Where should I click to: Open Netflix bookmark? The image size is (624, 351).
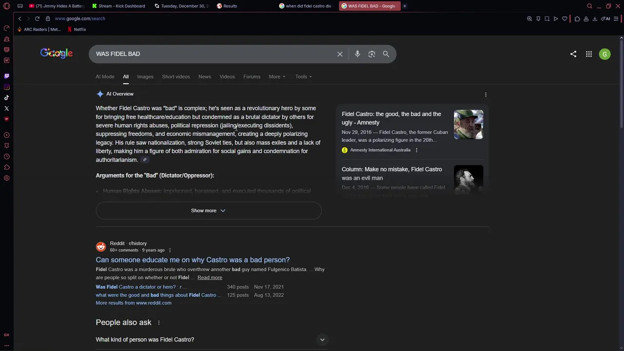[x=77, y=29]
